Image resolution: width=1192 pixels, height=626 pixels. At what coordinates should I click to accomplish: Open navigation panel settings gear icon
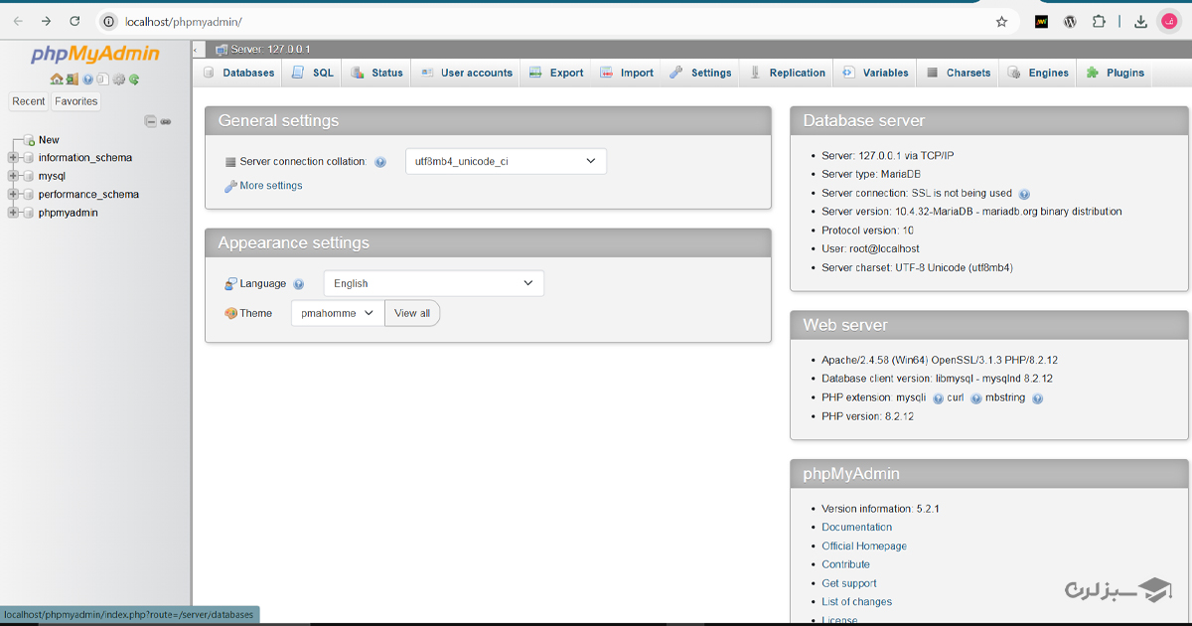pyautogui.click(x=118, y=79)
